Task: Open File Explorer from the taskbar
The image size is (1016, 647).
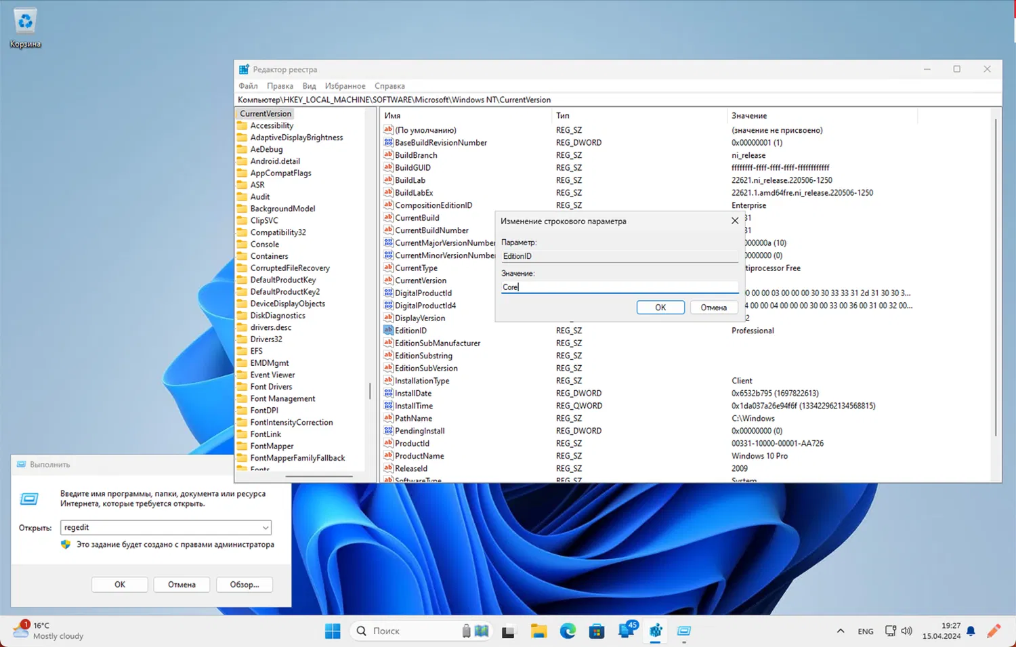Action: (538, 631)
